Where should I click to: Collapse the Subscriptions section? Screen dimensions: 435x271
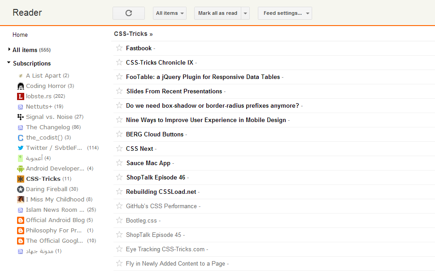(x=9, y=62)
